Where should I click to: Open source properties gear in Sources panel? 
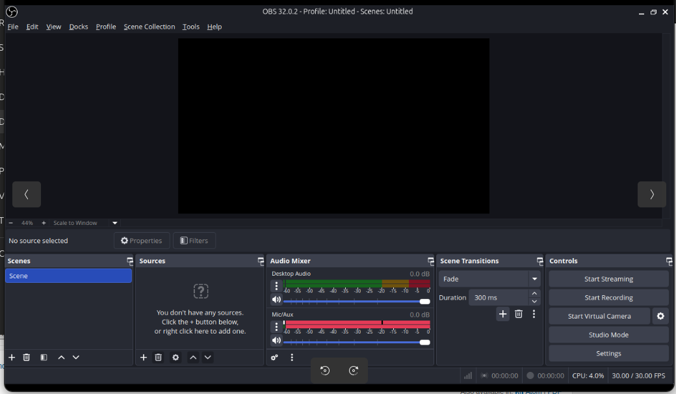pos(175,358)
